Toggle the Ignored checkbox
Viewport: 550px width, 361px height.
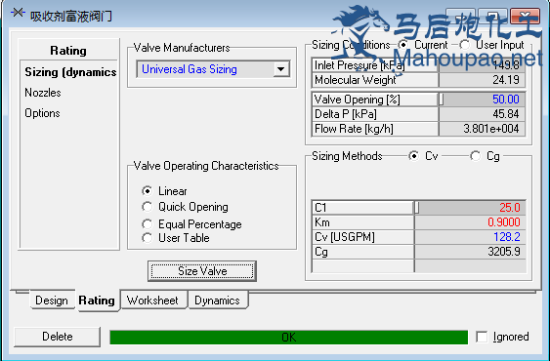click(x=482, y=337)
